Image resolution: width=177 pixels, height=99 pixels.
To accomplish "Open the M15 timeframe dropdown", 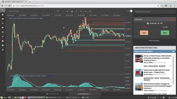I will point(60,11).
